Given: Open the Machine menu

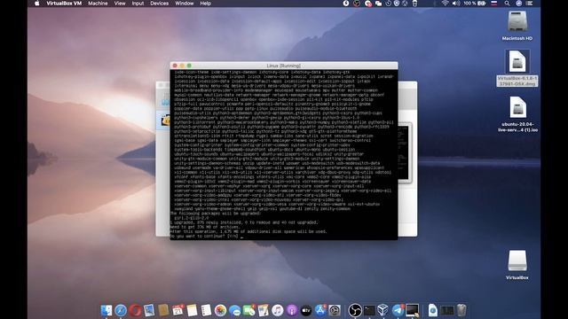Looking at the screenshot, I should pos(98,4).
